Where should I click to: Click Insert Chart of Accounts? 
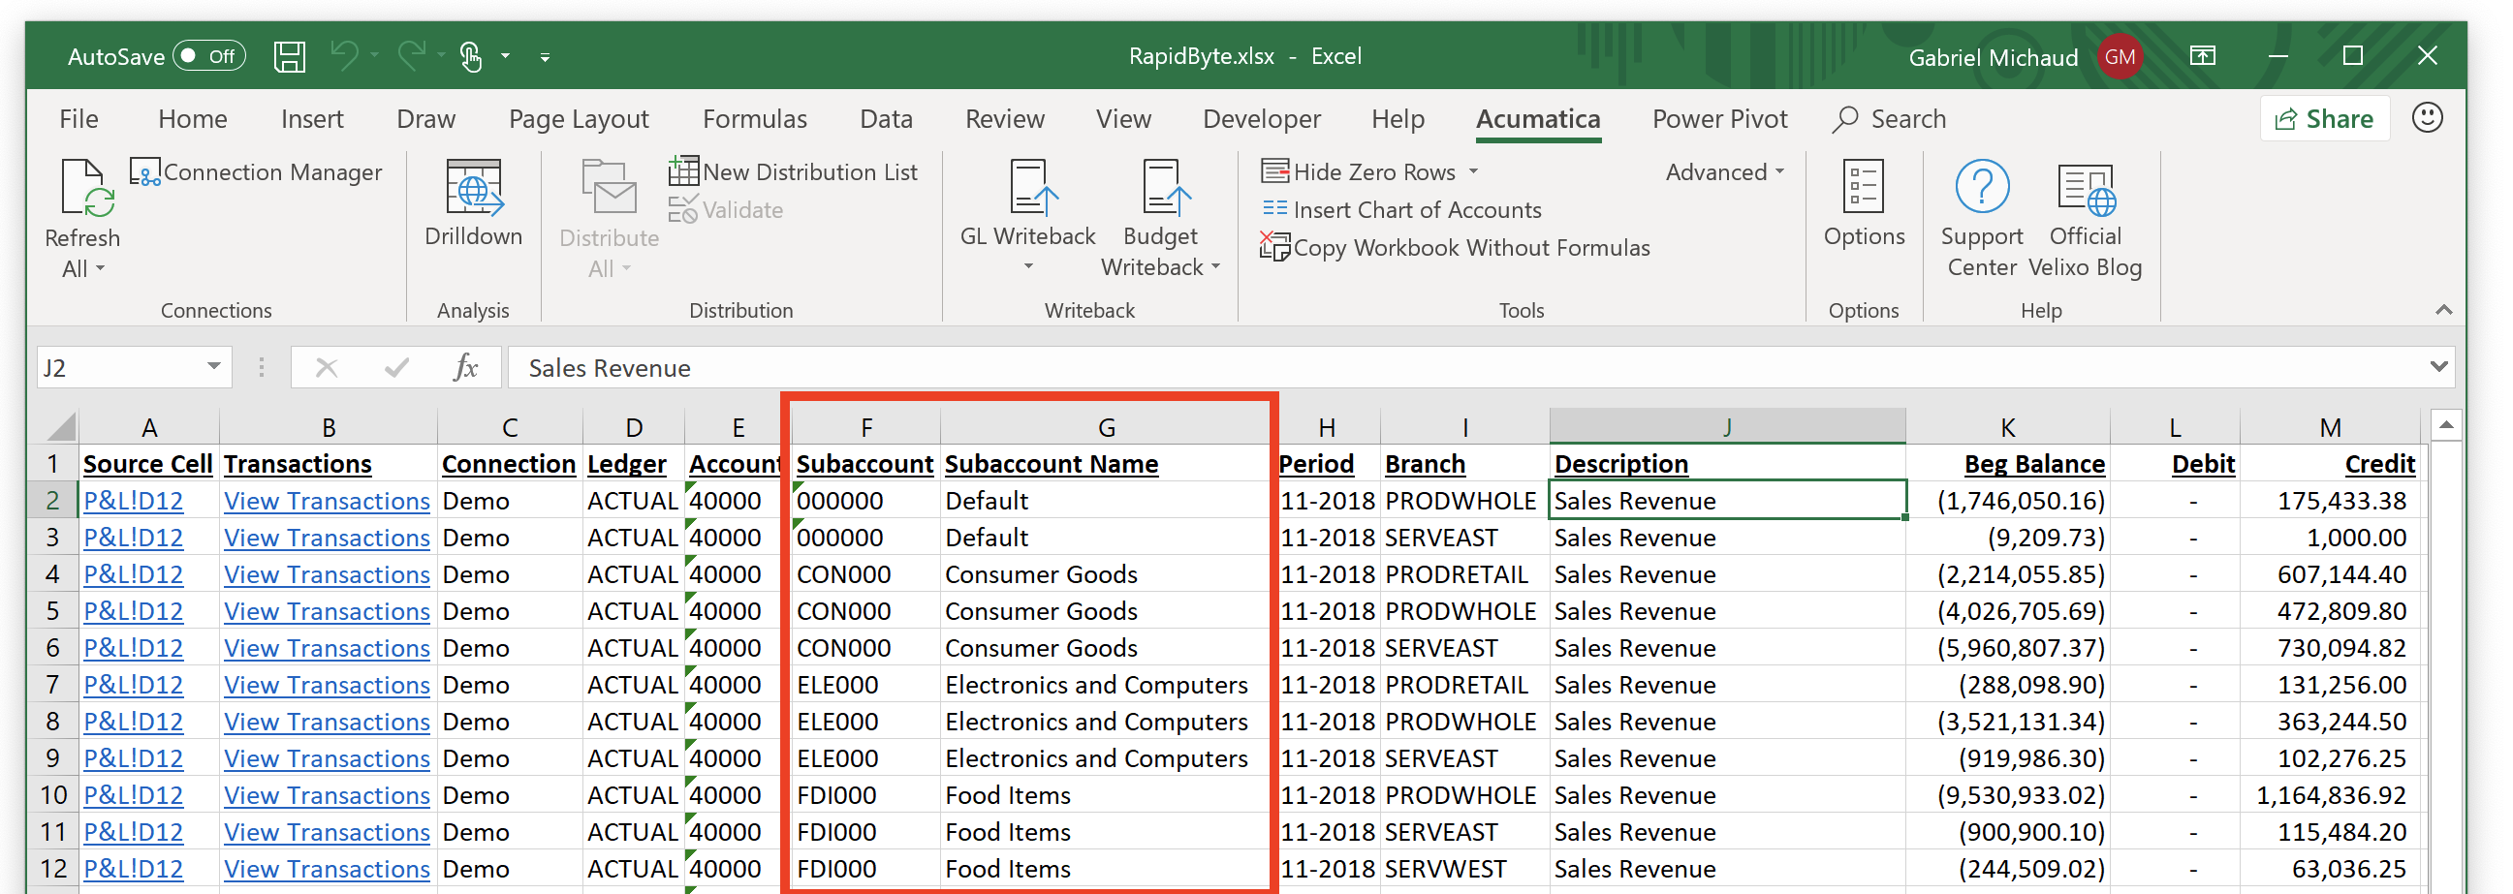1401,209
